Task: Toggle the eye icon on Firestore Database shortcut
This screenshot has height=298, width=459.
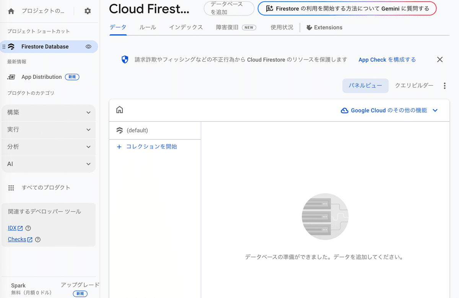Action: click(x=88, y=46)
